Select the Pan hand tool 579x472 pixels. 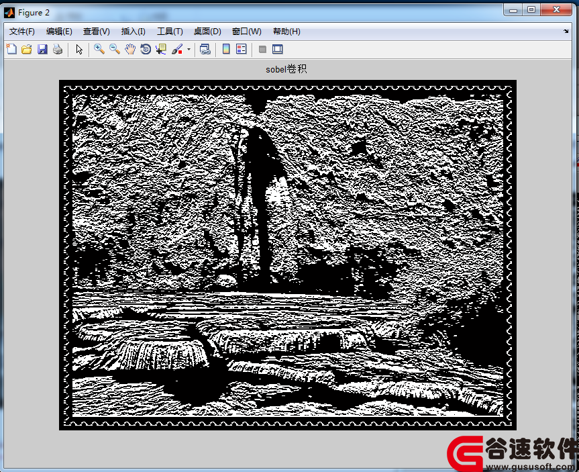[x=130, y=49]
